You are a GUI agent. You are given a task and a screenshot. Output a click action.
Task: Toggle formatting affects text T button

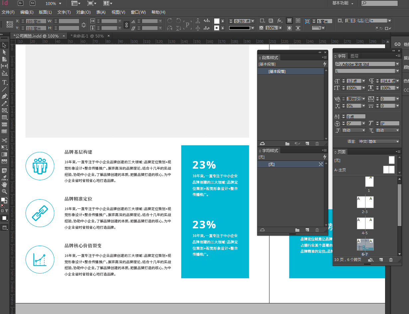pos(6,211)
